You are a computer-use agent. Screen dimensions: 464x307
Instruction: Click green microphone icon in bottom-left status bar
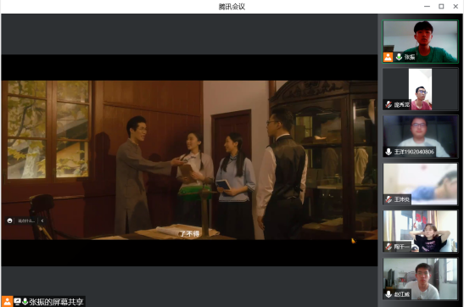[x=25, y=301]
